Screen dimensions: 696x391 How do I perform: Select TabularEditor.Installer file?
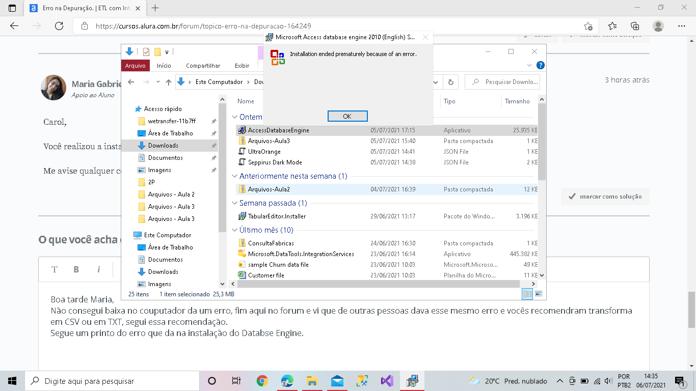click(387, 216)
